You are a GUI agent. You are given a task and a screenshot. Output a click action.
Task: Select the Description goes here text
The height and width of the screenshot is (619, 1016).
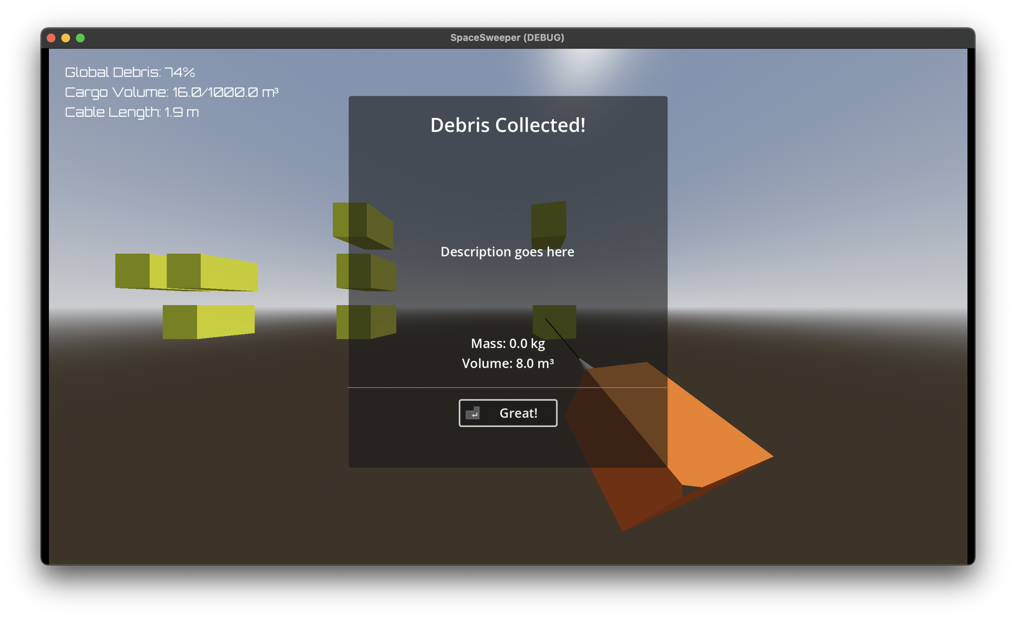508,251
